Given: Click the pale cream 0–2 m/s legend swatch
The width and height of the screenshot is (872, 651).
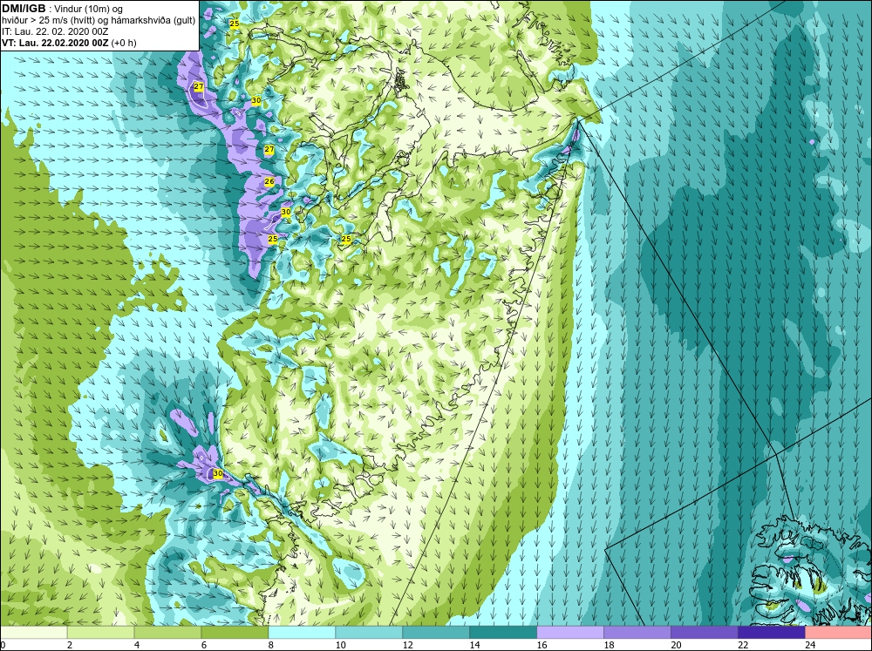Looking at the screenshot, I should 34,633.
